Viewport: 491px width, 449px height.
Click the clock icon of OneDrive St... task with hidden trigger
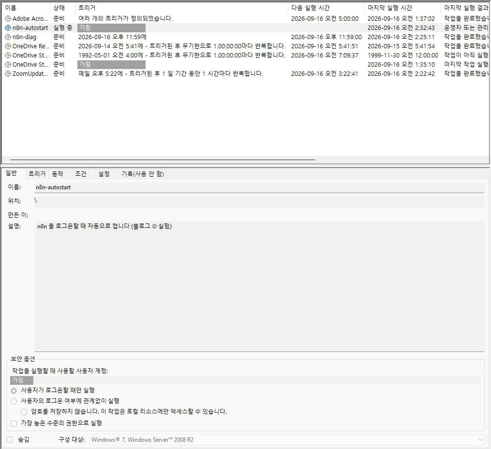(8, 64)
